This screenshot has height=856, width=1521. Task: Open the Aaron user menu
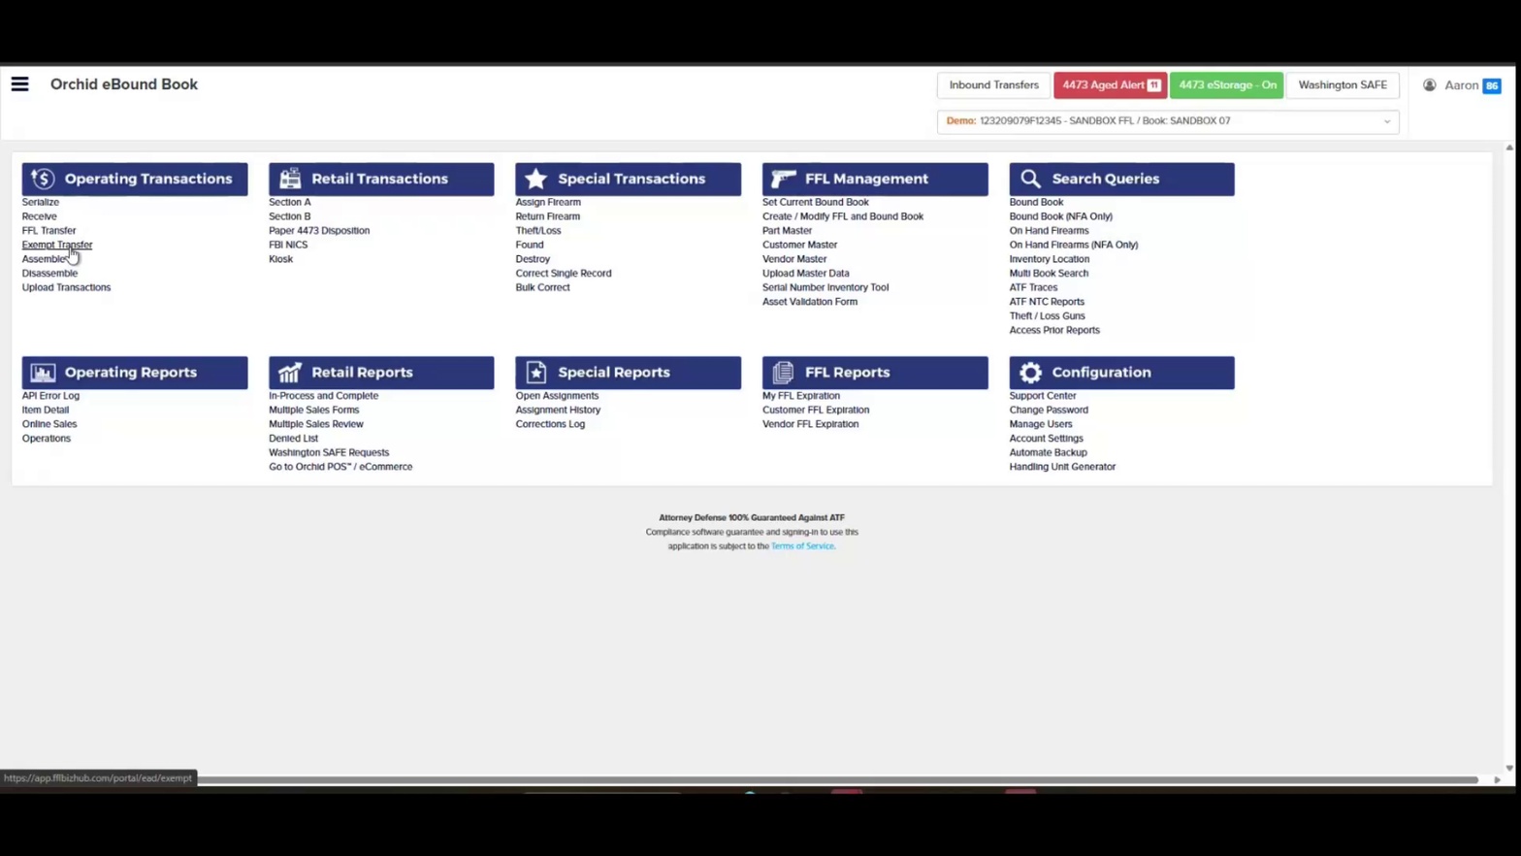[1461, 85]
